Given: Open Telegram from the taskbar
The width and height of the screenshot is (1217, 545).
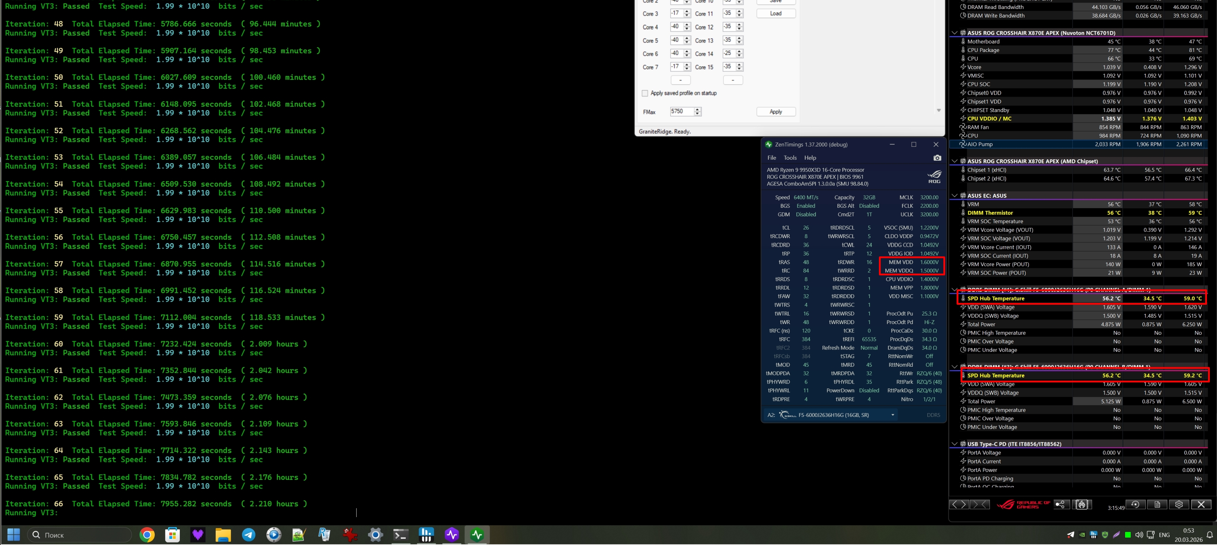Looking at the screenshot, I should (249, 535).
